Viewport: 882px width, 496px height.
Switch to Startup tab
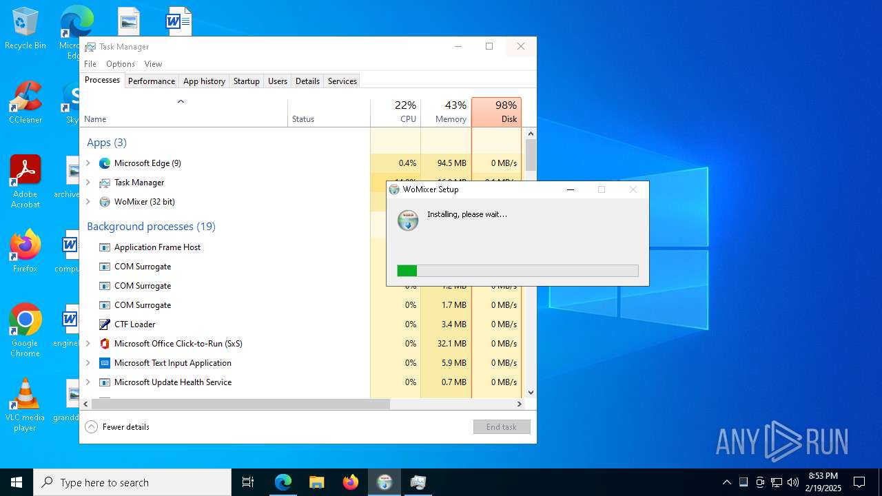click(246, 81)
